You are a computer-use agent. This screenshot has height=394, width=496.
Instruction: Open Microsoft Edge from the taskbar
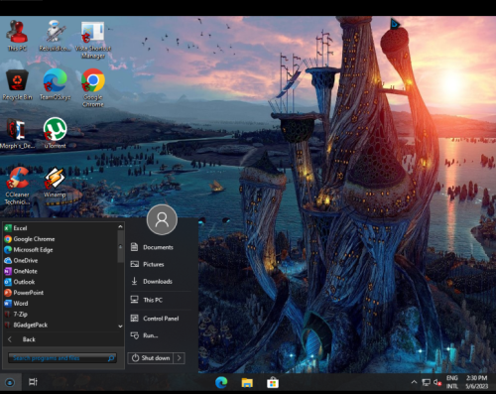coord(221,383)
